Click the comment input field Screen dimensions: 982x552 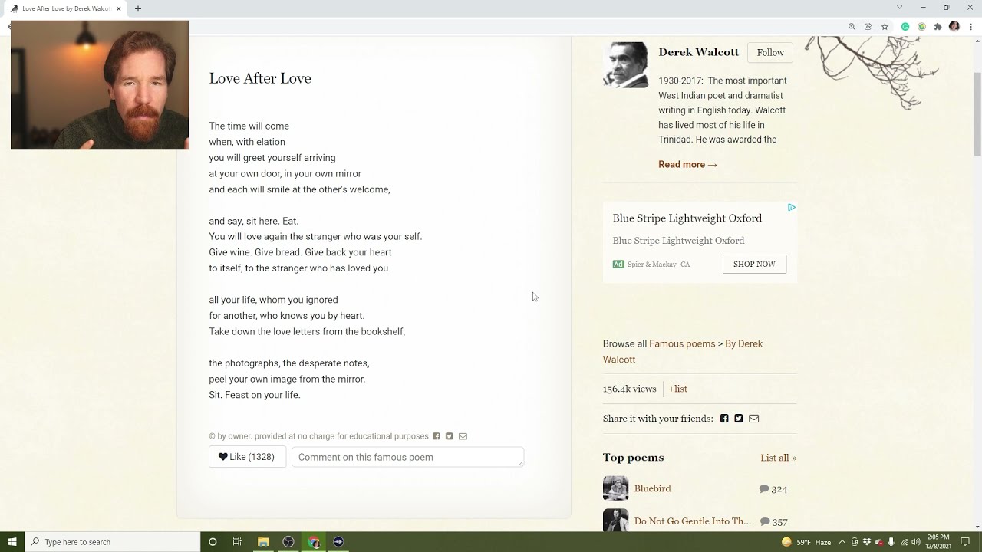pos(407,457)
